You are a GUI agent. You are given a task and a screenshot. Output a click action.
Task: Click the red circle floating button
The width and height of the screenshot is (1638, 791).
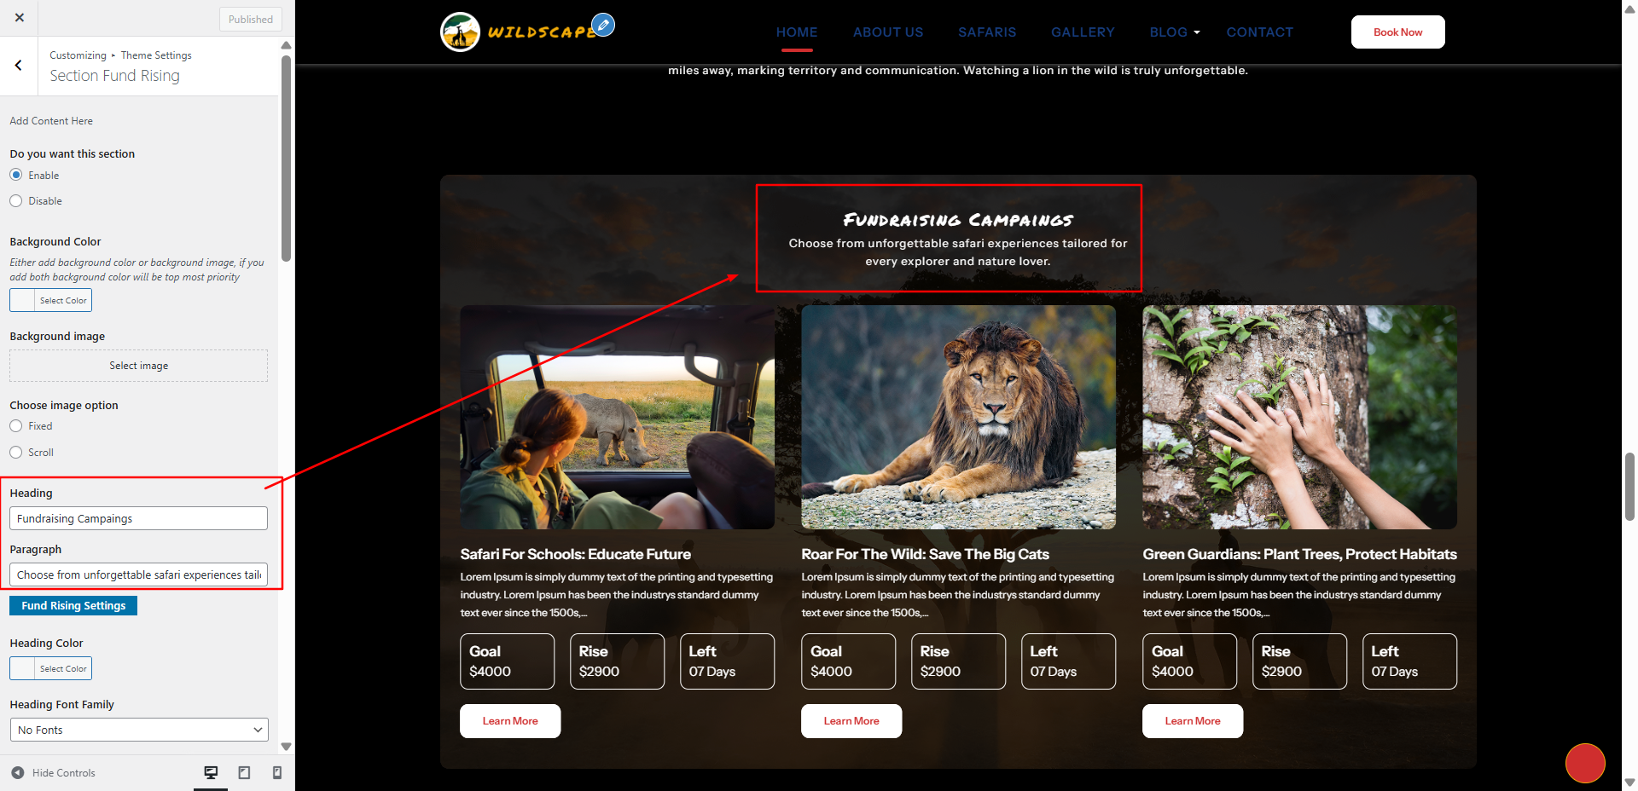pyautogui.click(x=1585, y=763)
